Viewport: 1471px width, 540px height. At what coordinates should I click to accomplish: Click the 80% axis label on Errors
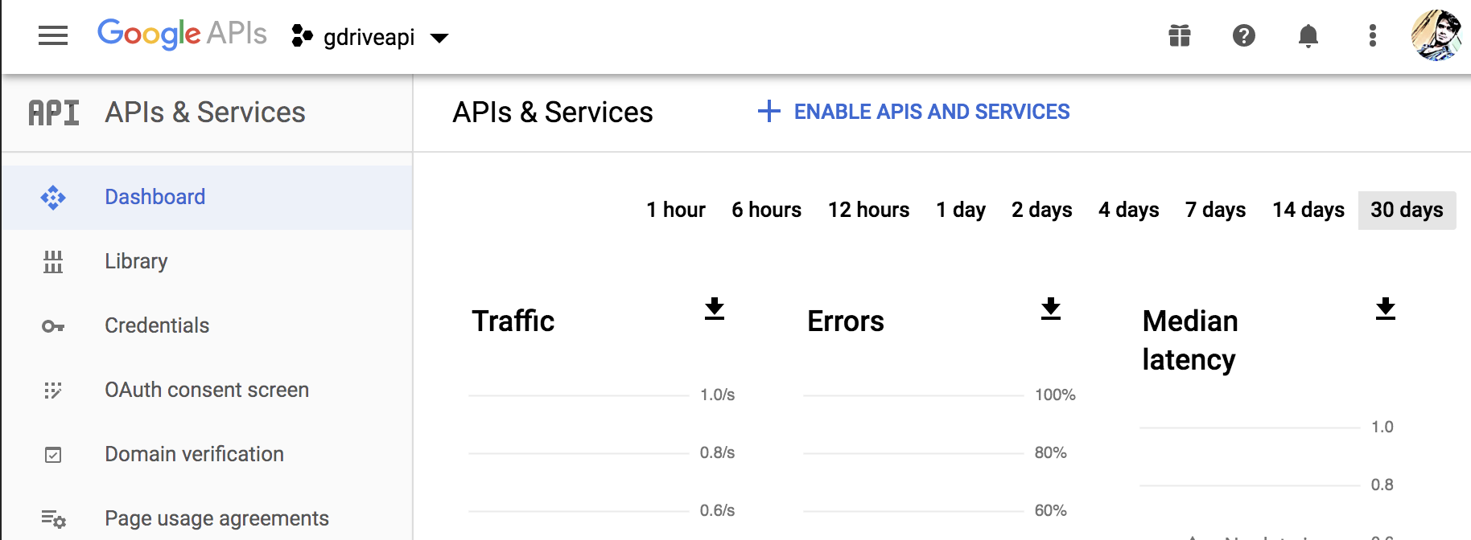pos(1051,453)
